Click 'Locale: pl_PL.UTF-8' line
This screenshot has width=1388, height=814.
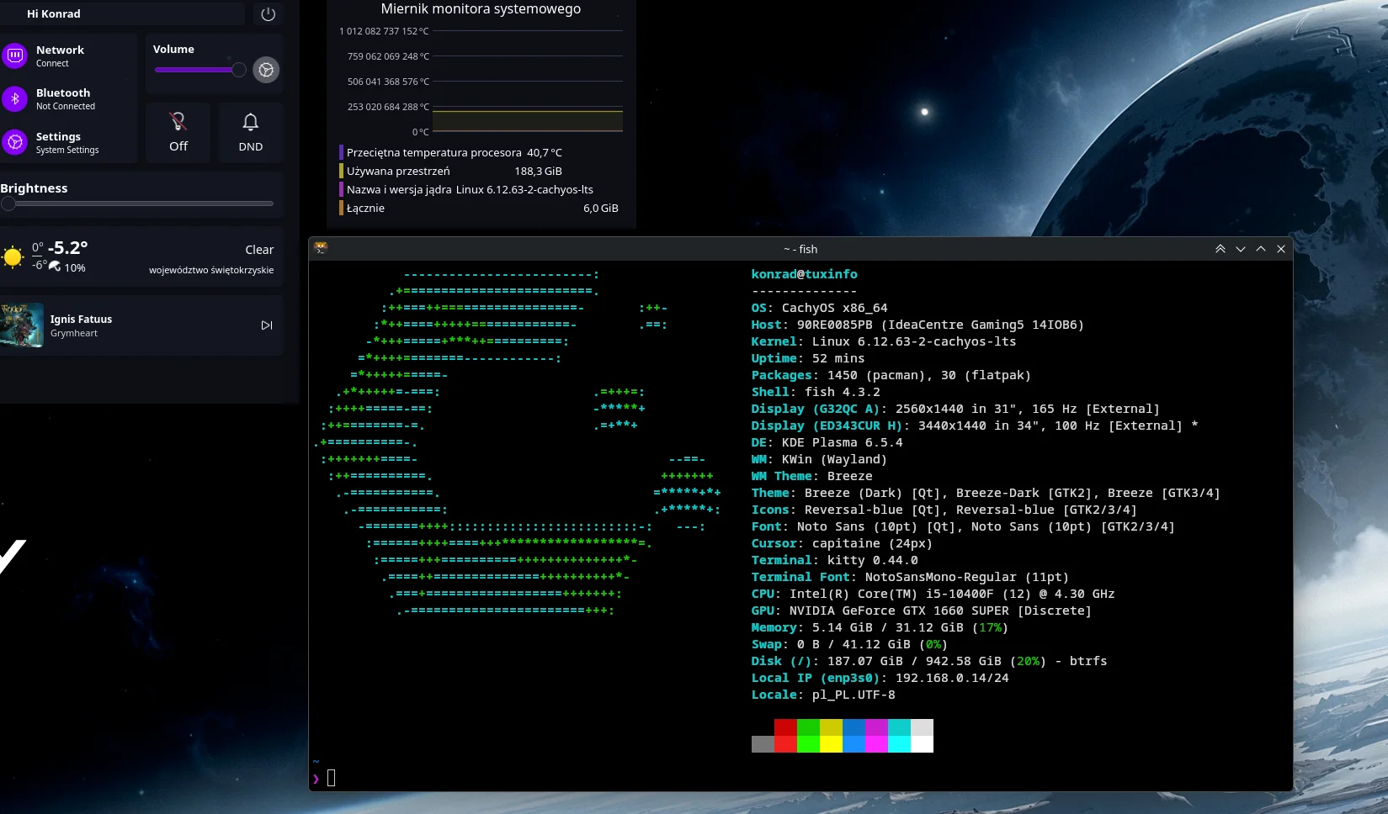[823, 695]
